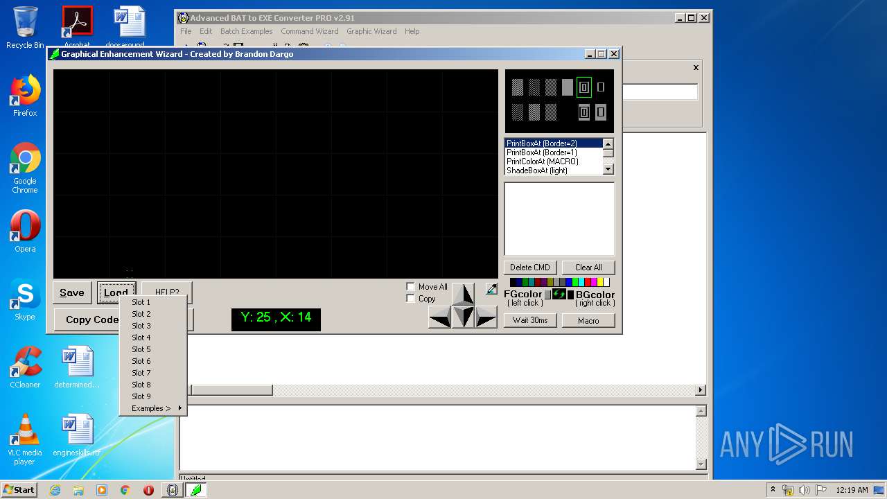Pick the bright green palette color
The image size is (887, 499).
(575, 282)
